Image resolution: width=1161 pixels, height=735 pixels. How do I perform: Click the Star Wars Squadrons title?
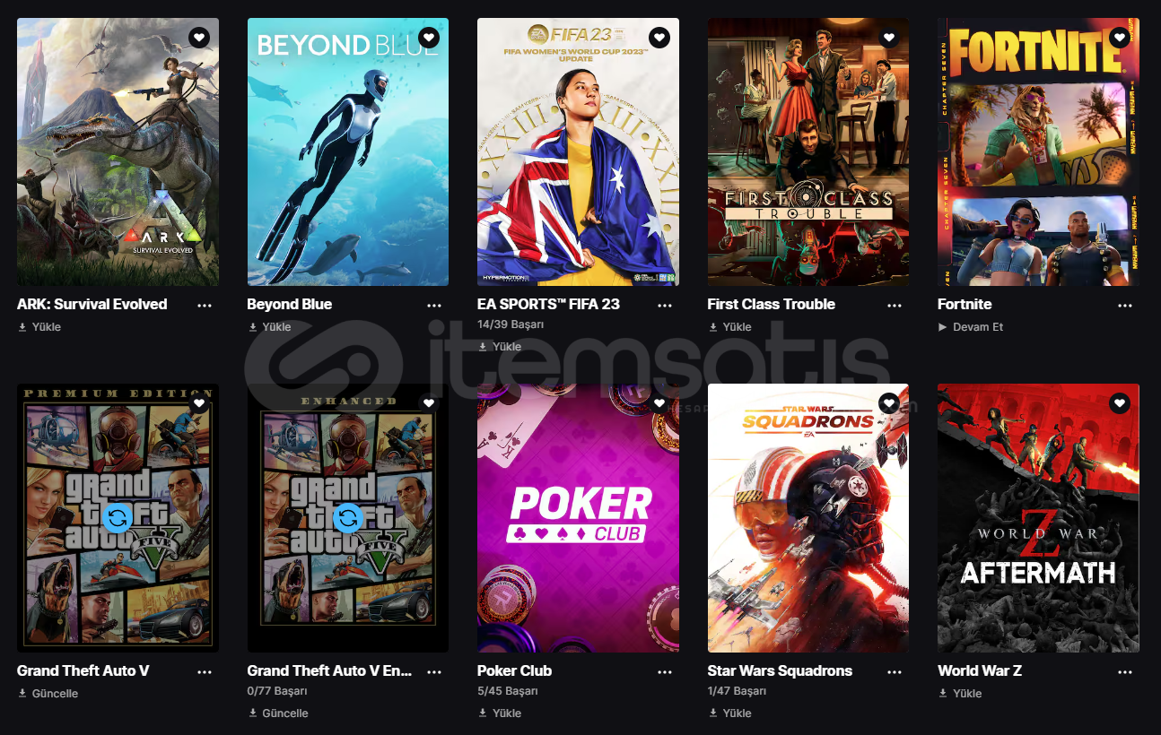pos(780,670)
